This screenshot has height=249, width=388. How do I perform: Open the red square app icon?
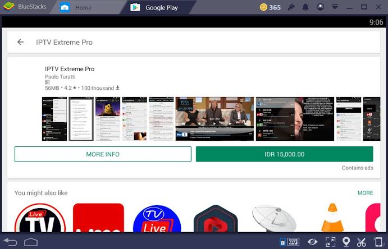98,218
